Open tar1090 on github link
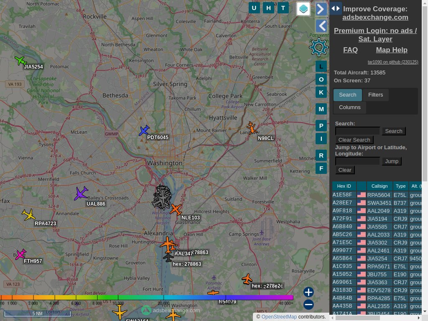Viewport: 428px width, 321px height. [x=393, y=62]
